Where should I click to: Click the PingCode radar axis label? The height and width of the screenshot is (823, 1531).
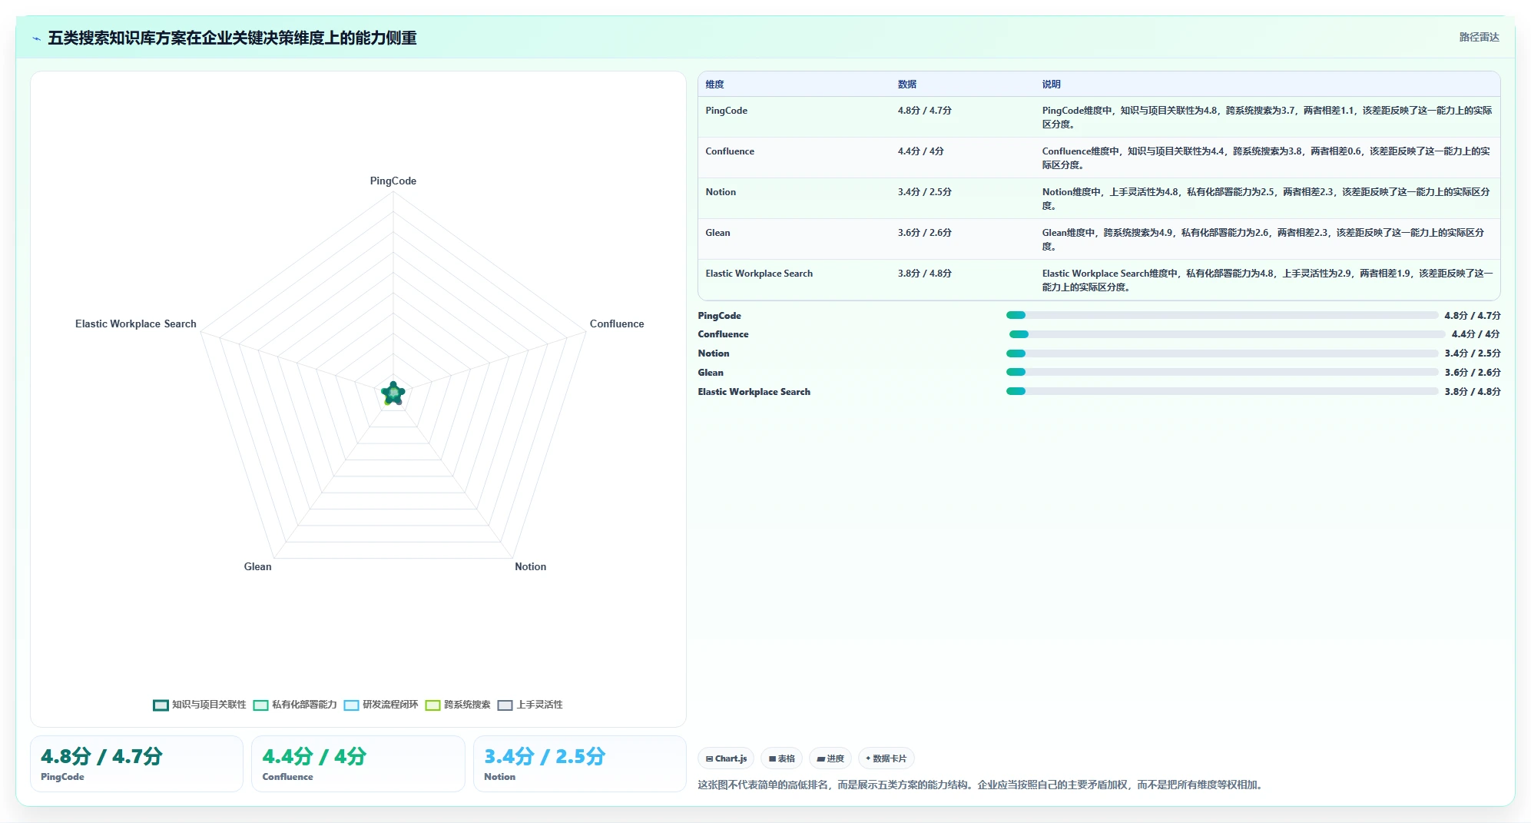click(x=393, y=181)
